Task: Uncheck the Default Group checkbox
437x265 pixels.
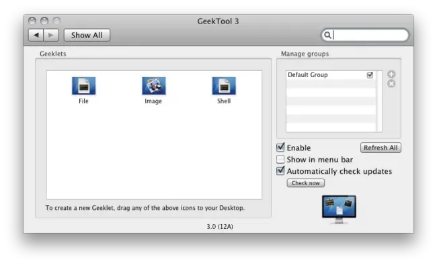Action: [x=370, y=74]
